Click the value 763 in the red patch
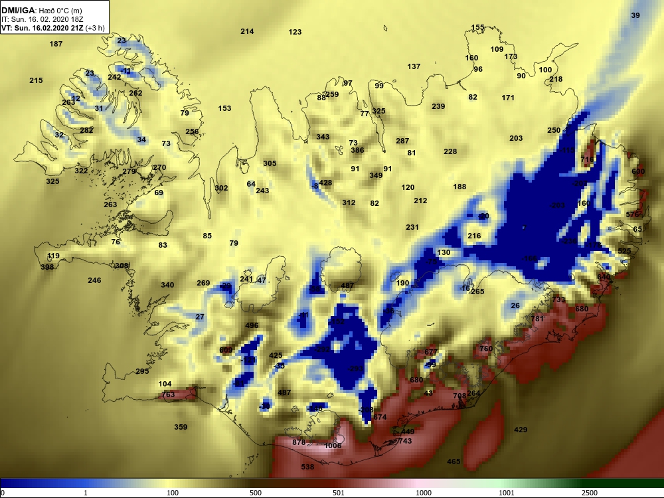The height and width of the screenshot is (498, 664). pos(168,394)
